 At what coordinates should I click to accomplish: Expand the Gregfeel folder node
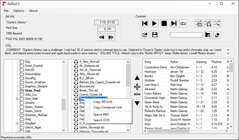pos(17,123)
